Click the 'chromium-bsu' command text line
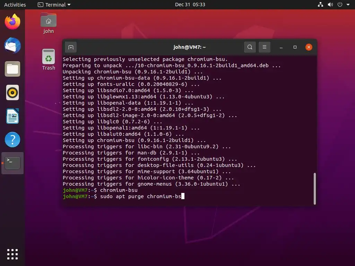355x266 pixels. click(100, 190)
